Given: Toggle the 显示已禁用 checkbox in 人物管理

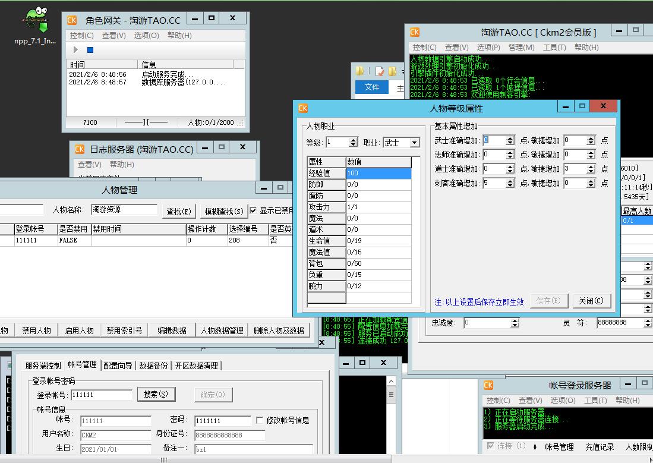Looking at the screenshot, I should 254,210.
